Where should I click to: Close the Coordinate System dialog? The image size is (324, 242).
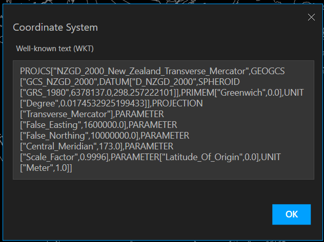[x=311, y=17]
